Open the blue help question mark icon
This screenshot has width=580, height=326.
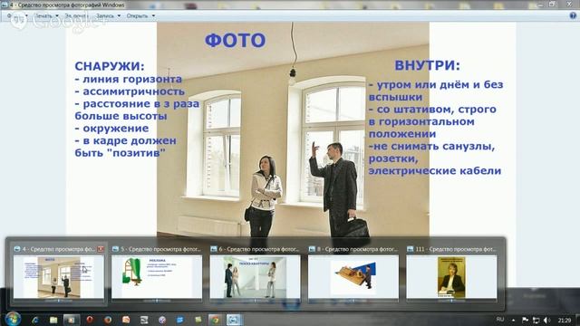[573, 15]
